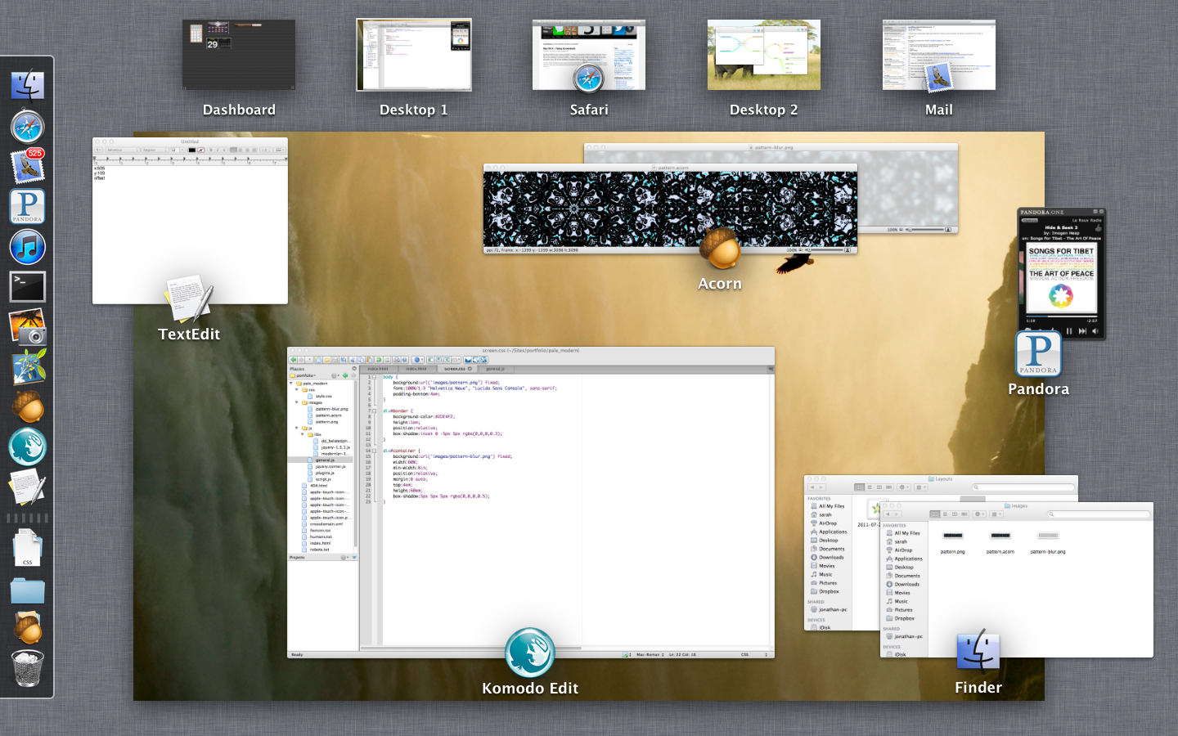Click Applications in images window sidebar
The height and width of the screenshot is (736, 1178).
point(905,559)
